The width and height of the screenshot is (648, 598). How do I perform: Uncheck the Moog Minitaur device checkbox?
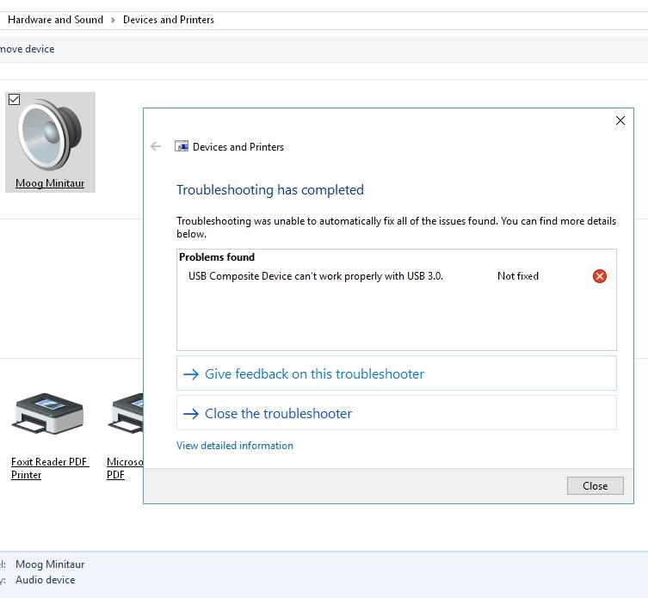coord(14,100)
